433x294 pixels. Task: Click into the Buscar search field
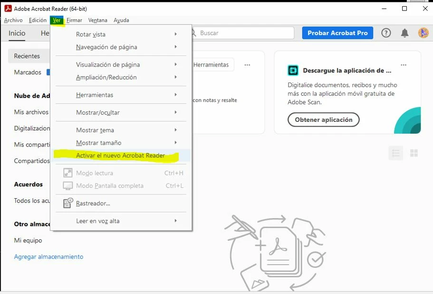pyautogui.click(x=242, y=33)
